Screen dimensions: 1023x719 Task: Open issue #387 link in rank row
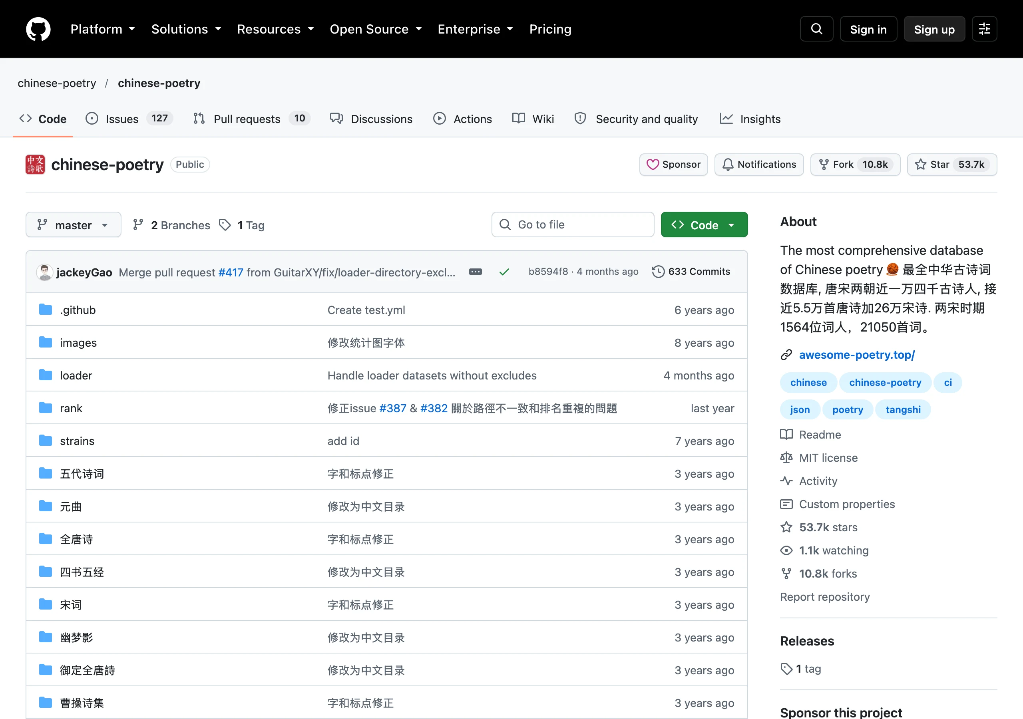click(x=392, y=408)
